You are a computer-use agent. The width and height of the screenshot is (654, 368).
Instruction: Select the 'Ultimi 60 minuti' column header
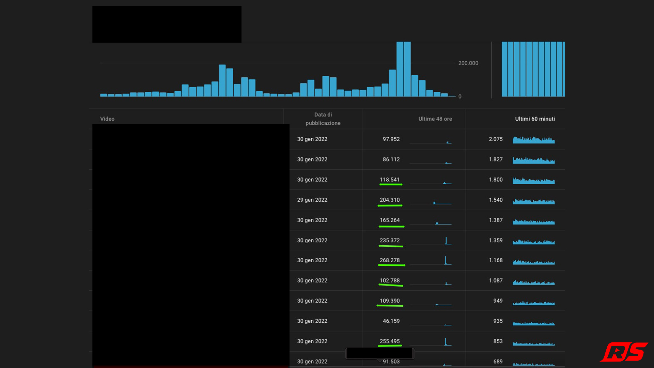535,119
